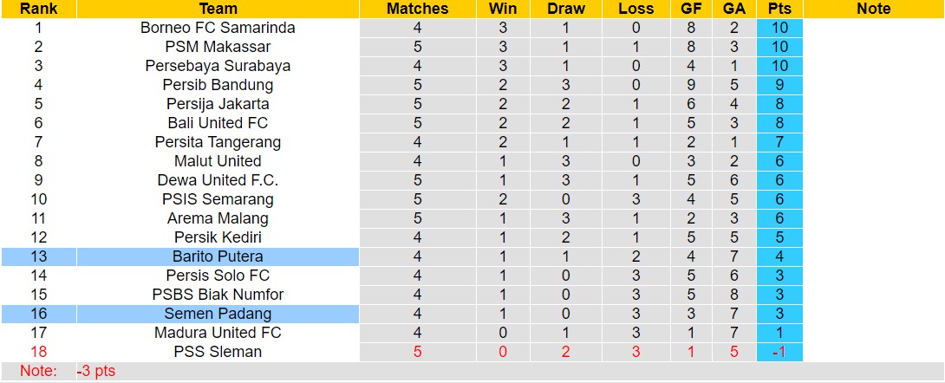The image size is (945, 383).
Task: Open the PSM Makassar team link
Action: 218,47
